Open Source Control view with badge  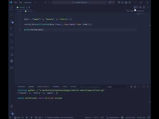[x=12, y=22]
